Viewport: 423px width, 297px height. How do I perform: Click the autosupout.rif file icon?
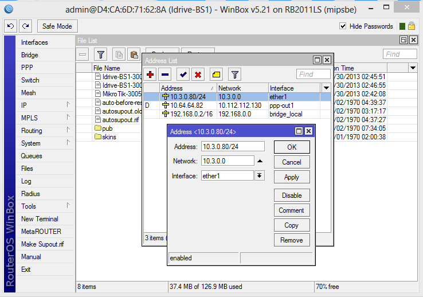click(x=98, y=119)
